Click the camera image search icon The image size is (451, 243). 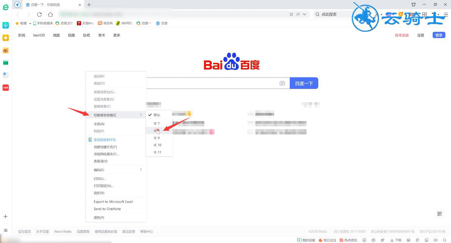(282, 83)
